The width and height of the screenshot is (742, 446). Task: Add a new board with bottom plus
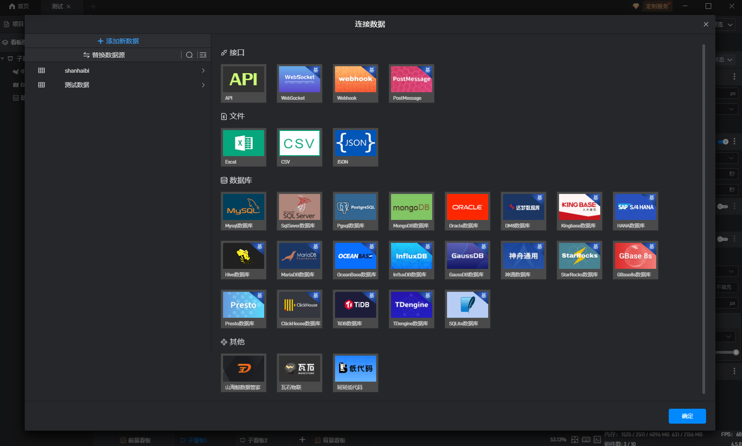[x=302, y=439]
